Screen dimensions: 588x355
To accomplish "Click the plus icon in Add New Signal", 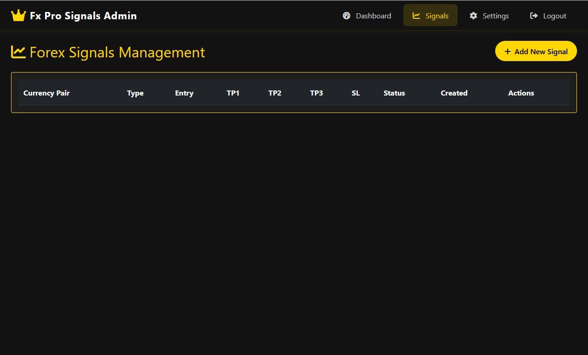I will point(507,51).
